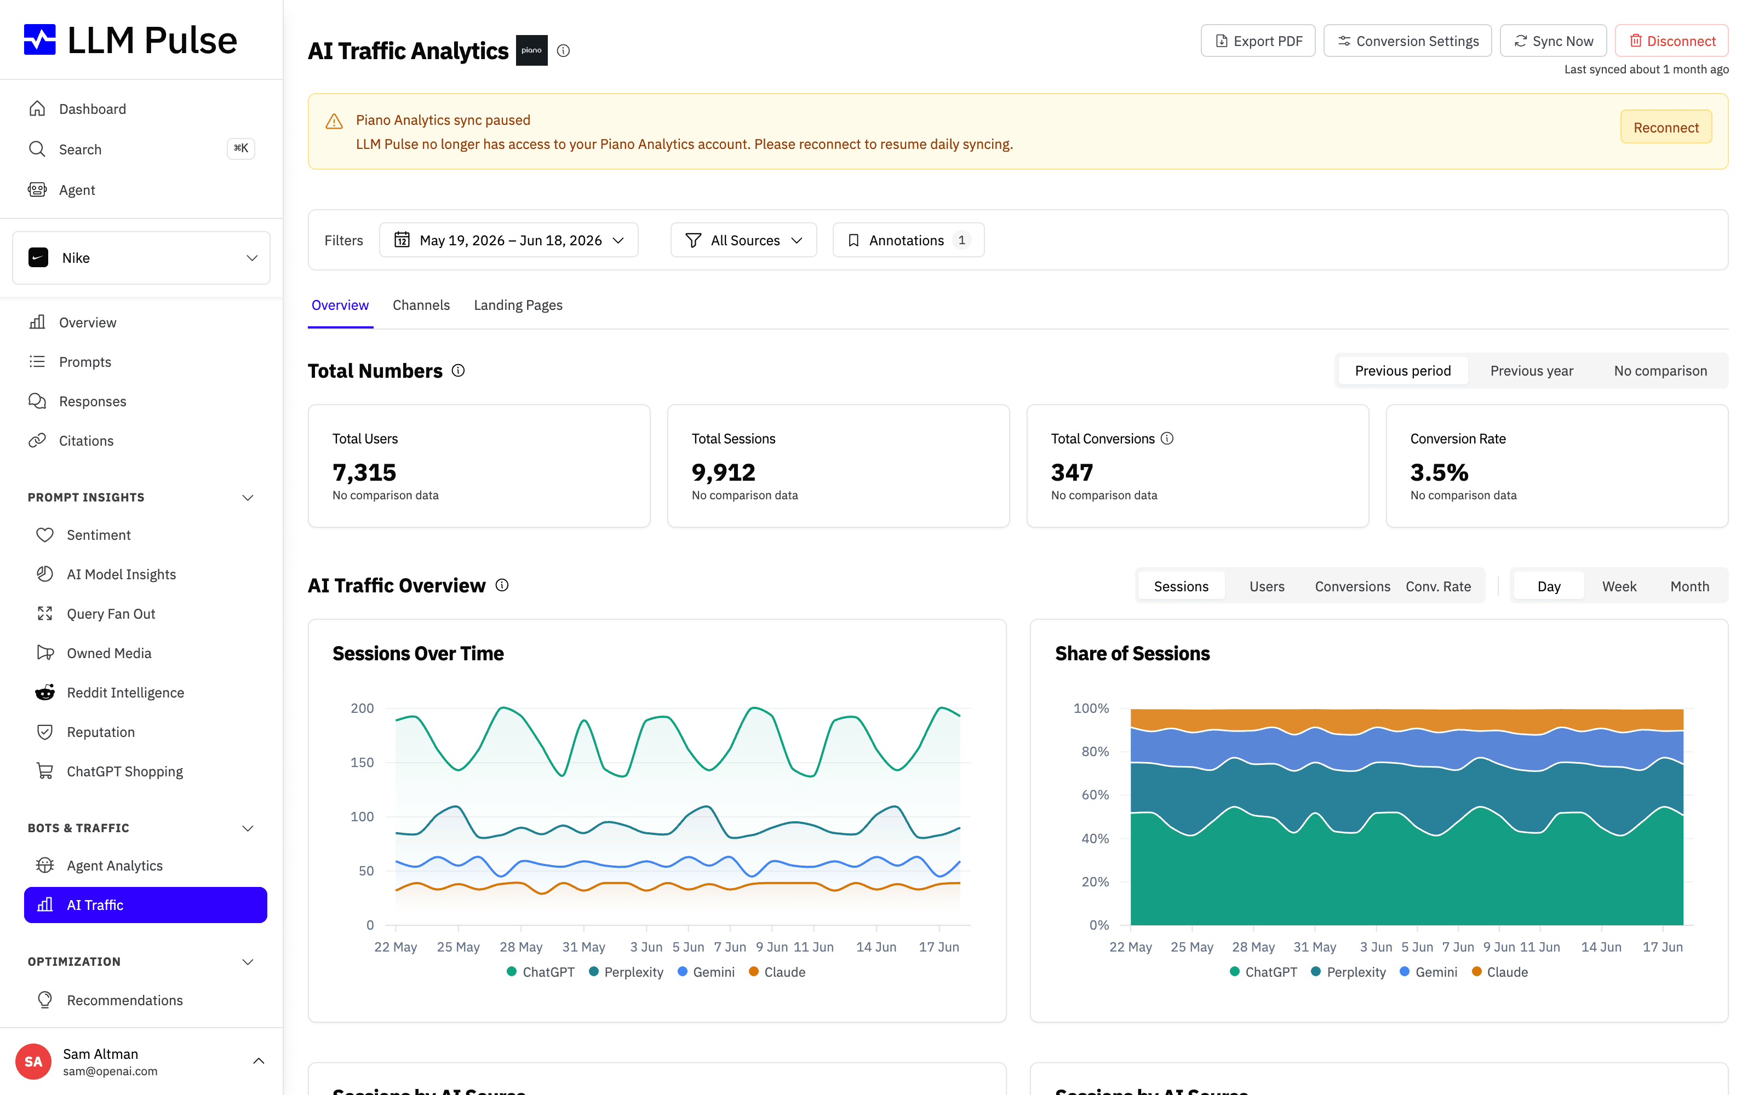
Task: Set chart granularity to Week
Action: pyautogui.click(x=1619, y=586)
